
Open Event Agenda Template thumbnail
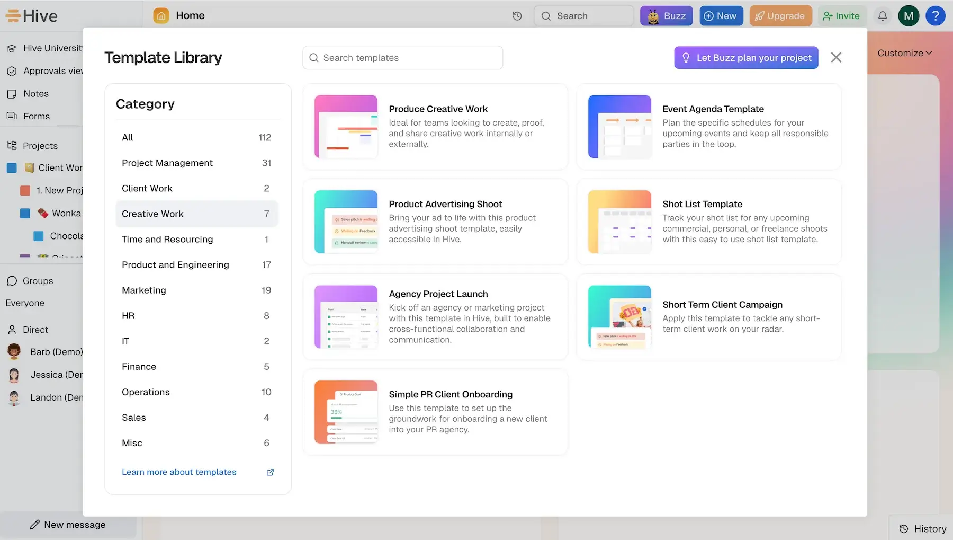click(x=619, y=127)
